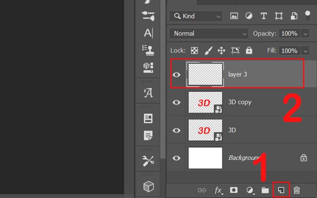The width and height of the screenshot is (317, 198).
Task: Filter layers by shape layers icon
Action: click(279, 16)
